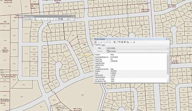Select the Accuracy property row
This screenshot has height=111, width=192.
(131, 67)
